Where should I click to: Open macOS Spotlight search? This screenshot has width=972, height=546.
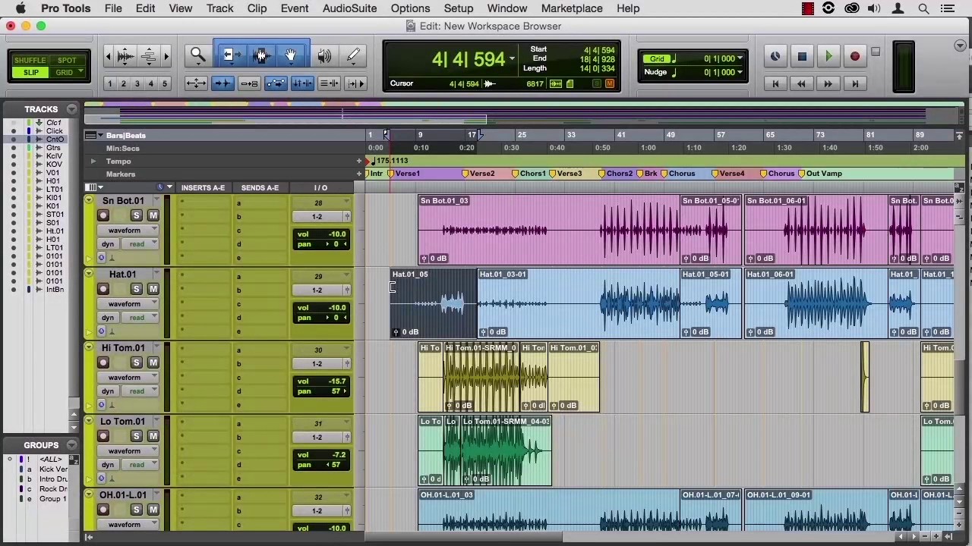click(x=923, y=8)
